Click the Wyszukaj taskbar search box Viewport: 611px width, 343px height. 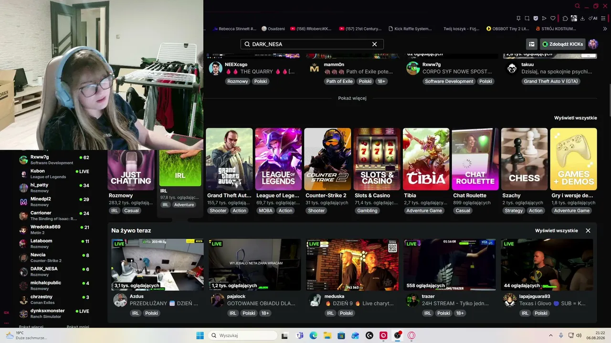(242, 335)
